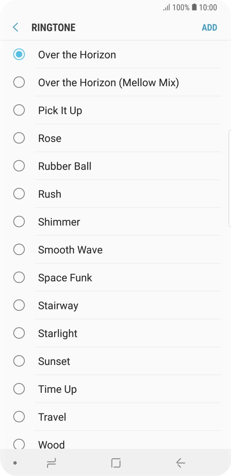Select the Over the Horizon radio button

19,55
